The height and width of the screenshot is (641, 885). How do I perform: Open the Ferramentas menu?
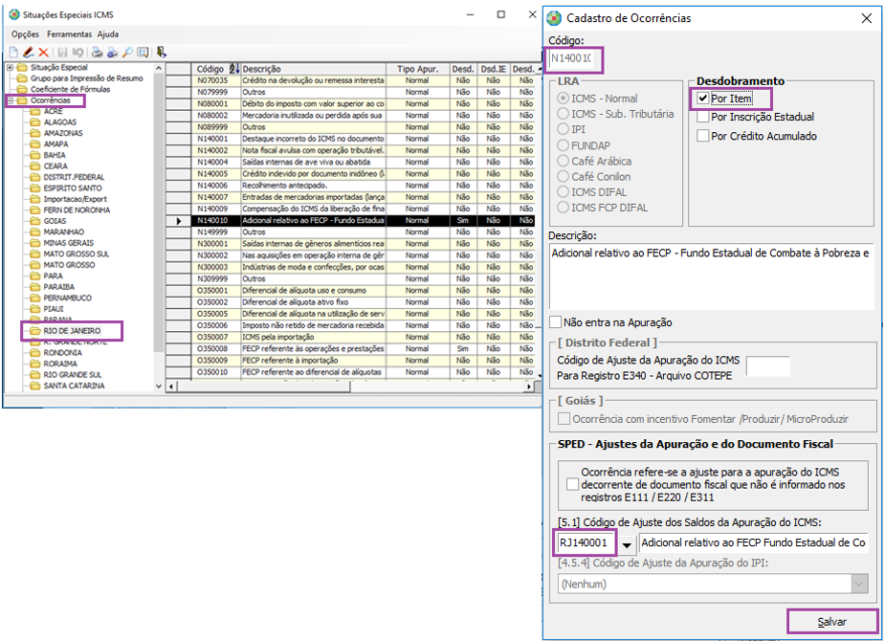tap(69, 34)
